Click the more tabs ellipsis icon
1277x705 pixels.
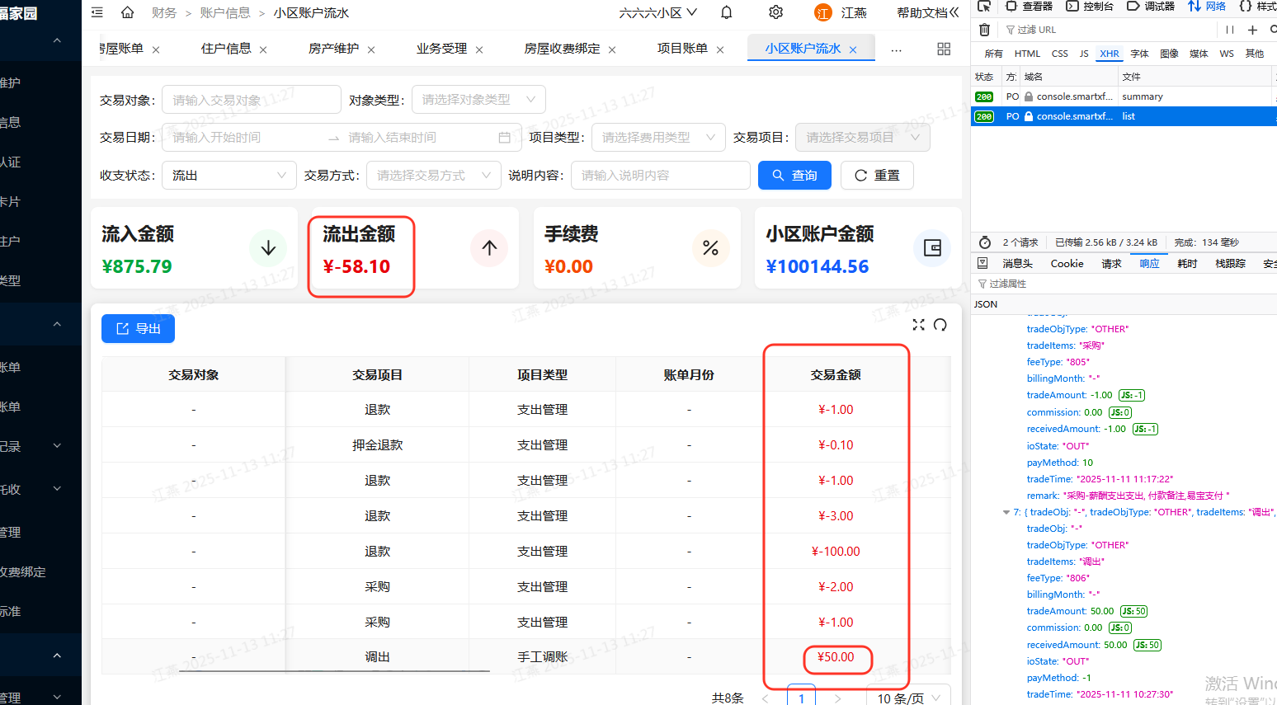896,49
